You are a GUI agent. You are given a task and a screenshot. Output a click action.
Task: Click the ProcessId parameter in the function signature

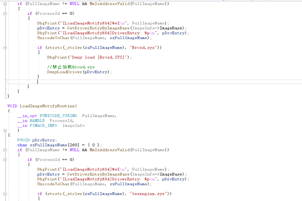(x=62, y=121)
